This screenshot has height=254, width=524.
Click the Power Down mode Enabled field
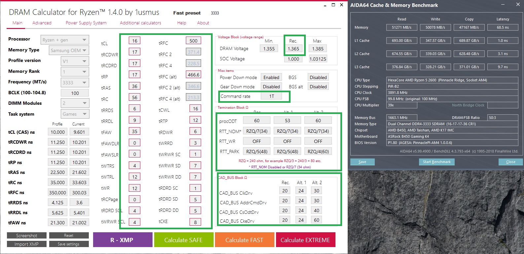[x=271, y=77]
